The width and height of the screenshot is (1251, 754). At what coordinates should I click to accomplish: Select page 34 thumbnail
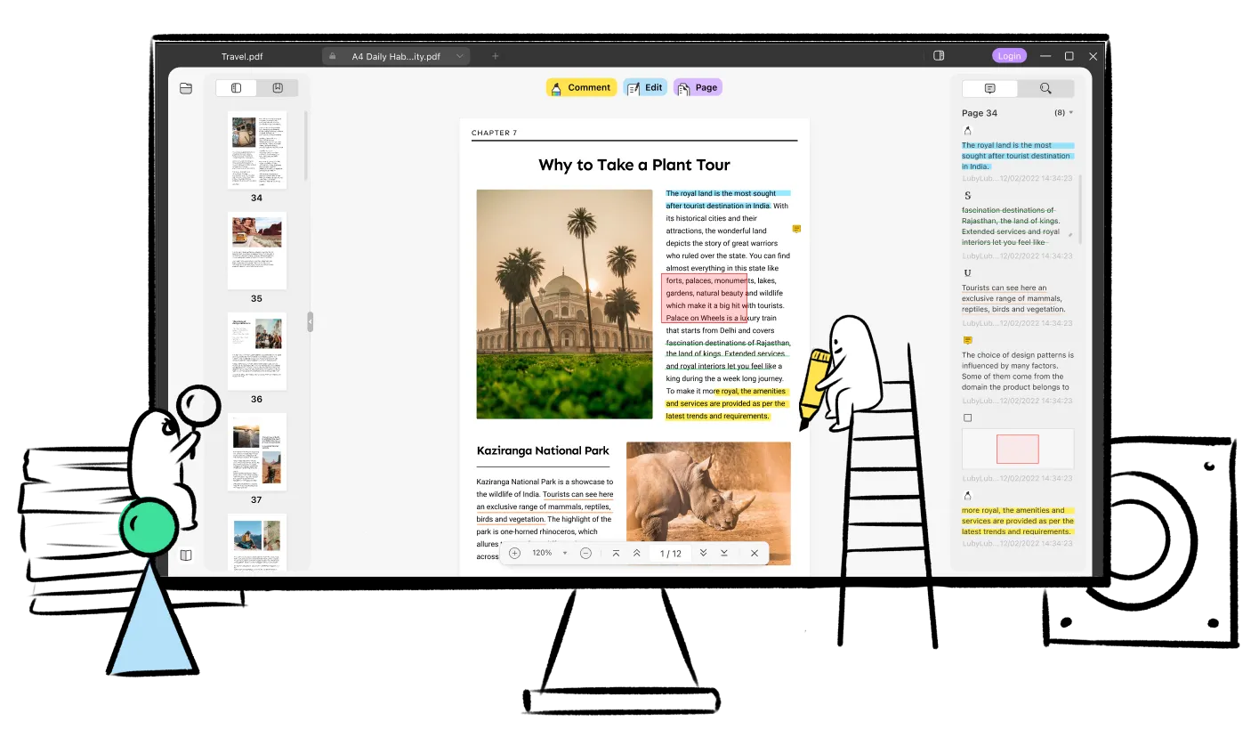point(257,150)
